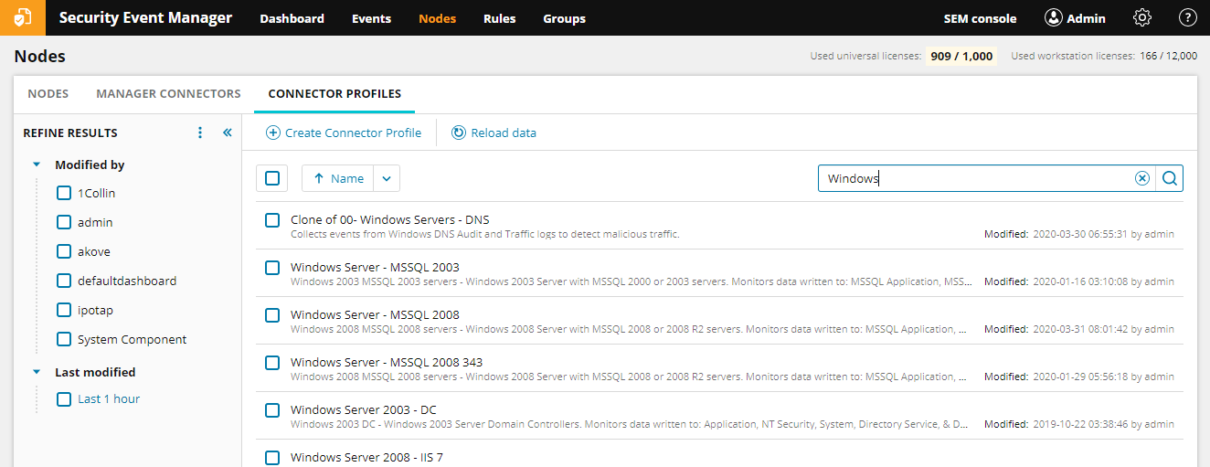Viewport: 1210px width, 467px height.
Task: Select the CONNECTOR PROFILES tab
Action: pyautogui.click(x=334, y=94)
